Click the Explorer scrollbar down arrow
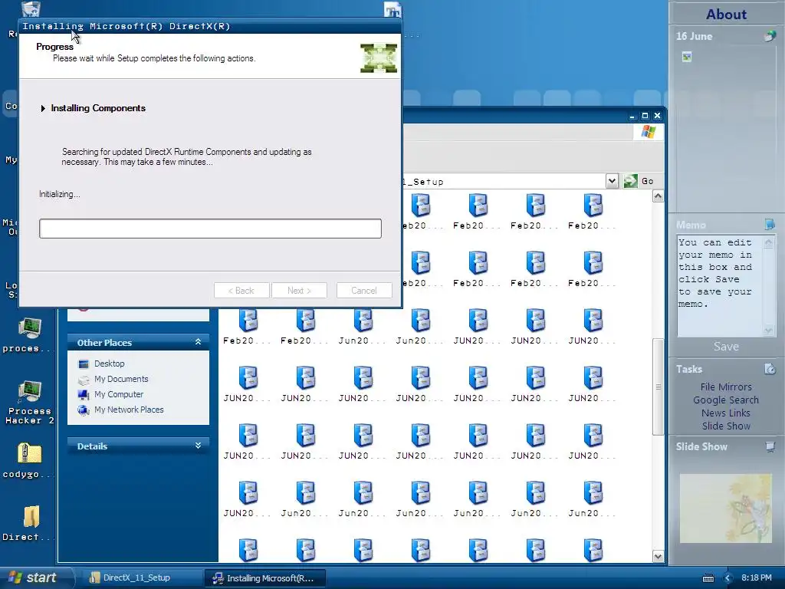The image size is (785, 589). [658, 557]
